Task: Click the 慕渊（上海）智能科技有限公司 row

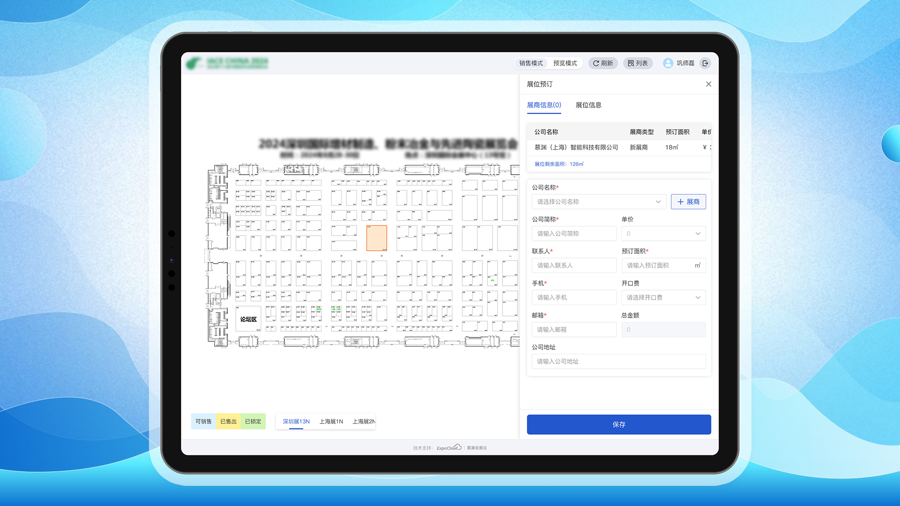Action: tap(619, 148)
